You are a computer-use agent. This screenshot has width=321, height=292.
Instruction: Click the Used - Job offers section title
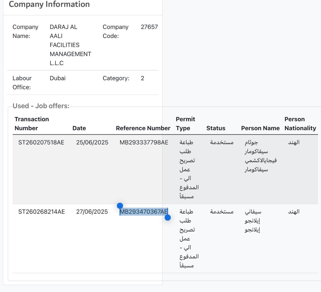point(41,106)
